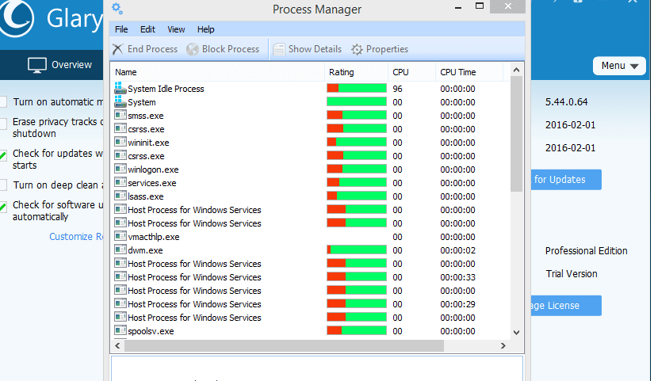Click the Professional Edition text
654x381 pixels.
click(x=586, y=251)
